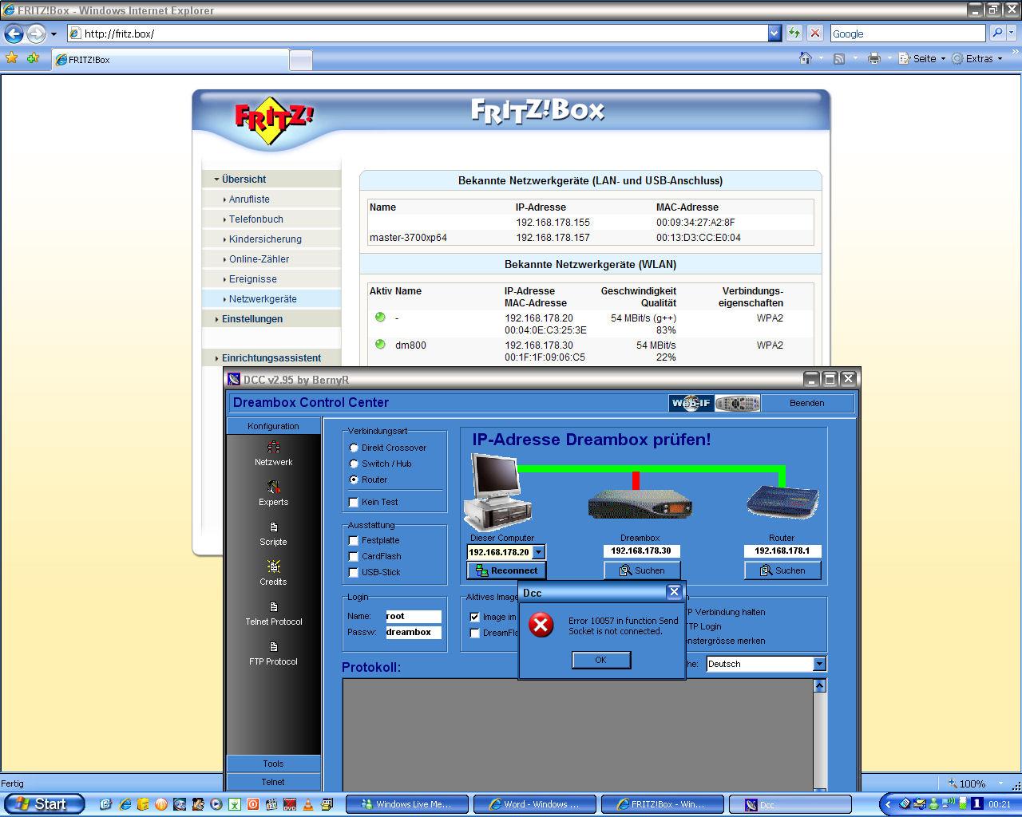Click the RSS feeds icon in IE
1022x817 pixels.
[x=839, y=59]
